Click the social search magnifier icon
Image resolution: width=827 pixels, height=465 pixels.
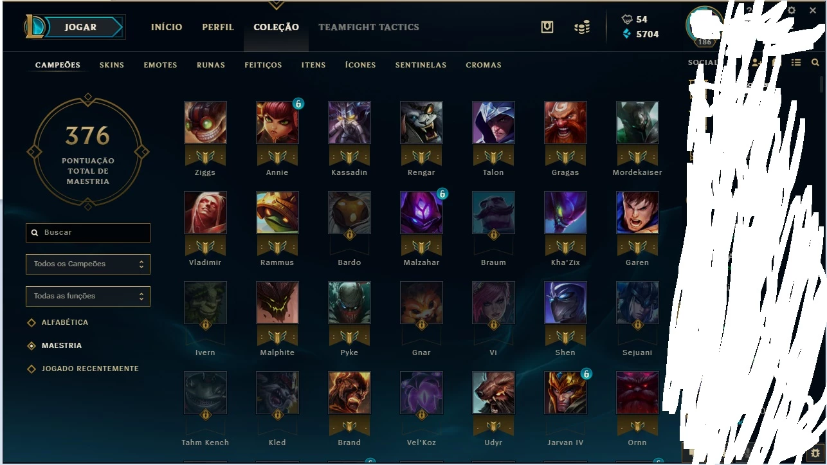point(815,62)
